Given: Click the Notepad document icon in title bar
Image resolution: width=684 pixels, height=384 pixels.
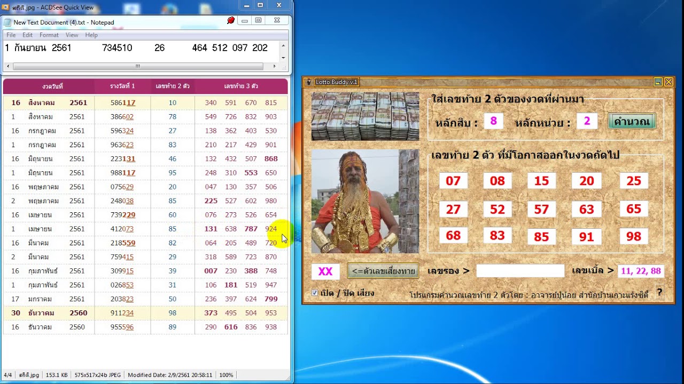Looking at the screenshot, I should click(x=7, y=22).
